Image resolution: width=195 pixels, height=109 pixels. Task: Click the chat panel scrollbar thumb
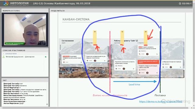pos(47,104)
